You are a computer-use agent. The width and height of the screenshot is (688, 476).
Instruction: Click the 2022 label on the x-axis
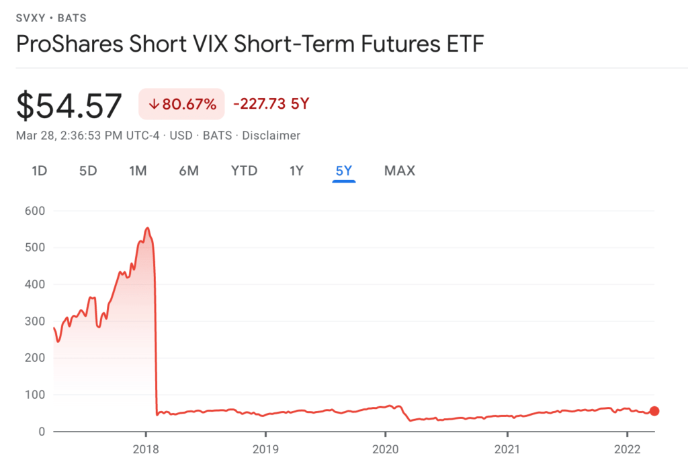(x=627, y=448)
